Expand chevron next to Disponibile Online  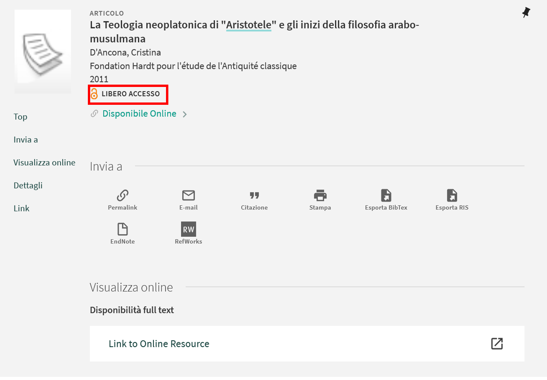point(185,114)
